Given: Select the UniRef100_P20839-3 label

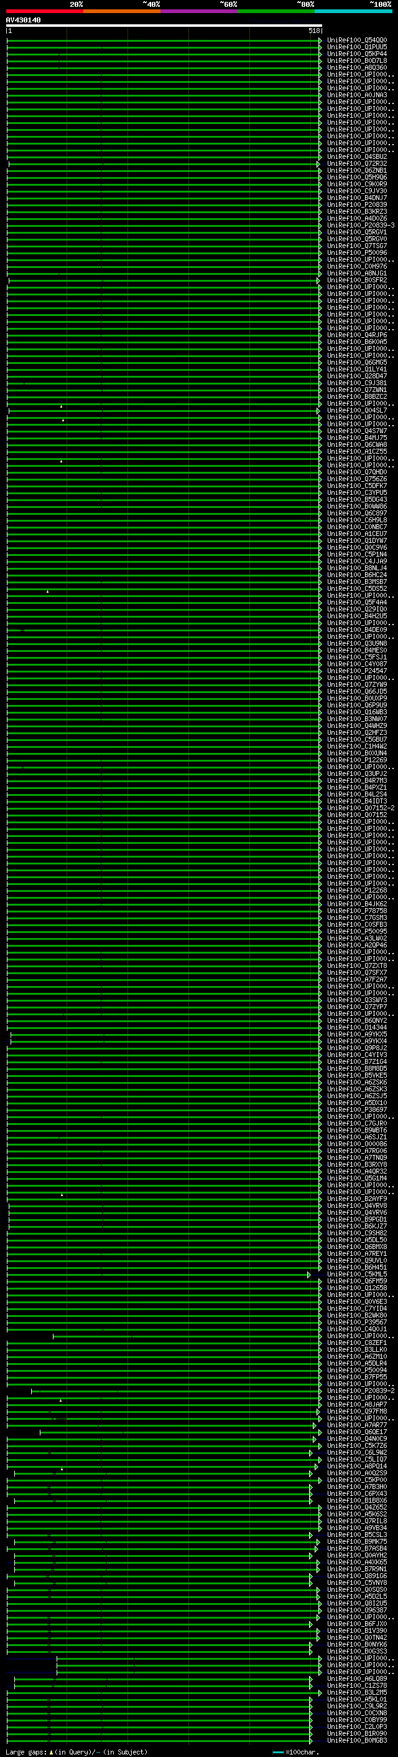Looking at the screenshot, I should click(361, 225).
